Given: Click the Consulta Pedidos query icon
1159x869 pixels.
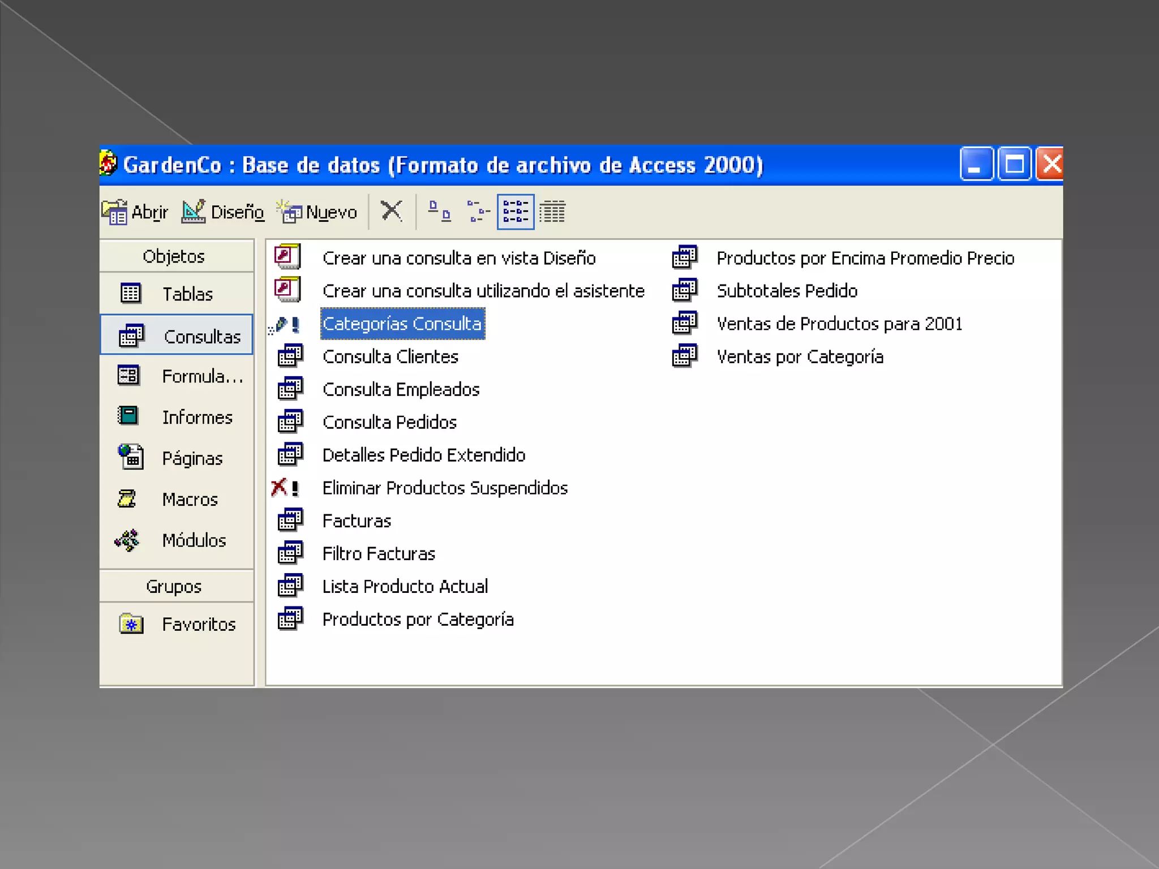Looking at the screenshot, I should coord(290,421).
